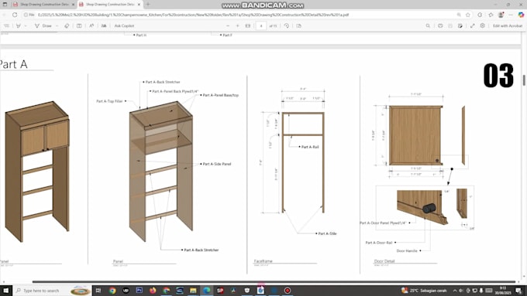Click the red record icon on taskbar
The height and width of the screenshot is (296, 527).
click(288, 291)
